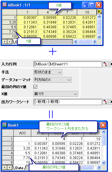Click the Book1 window worksheet icon
Image resolution: width=112 pixels, height=172 pixels.
point(4,125)
